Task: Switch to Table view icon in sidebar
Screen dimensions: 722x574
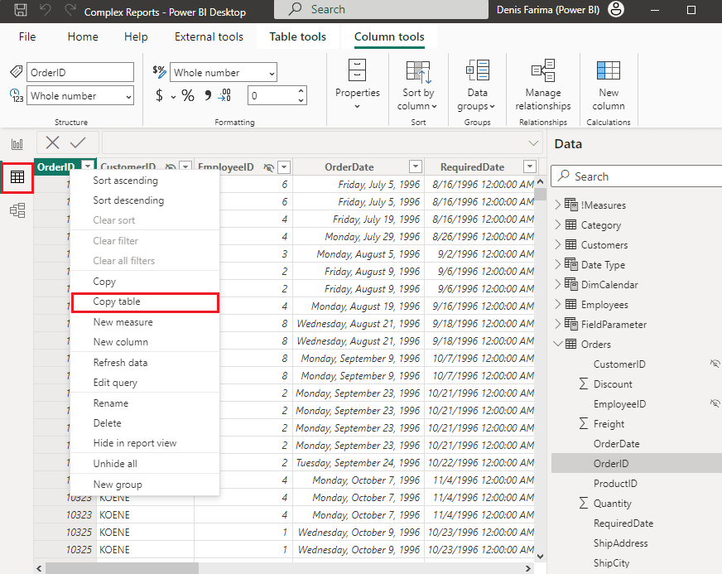Action: point(17,177)
